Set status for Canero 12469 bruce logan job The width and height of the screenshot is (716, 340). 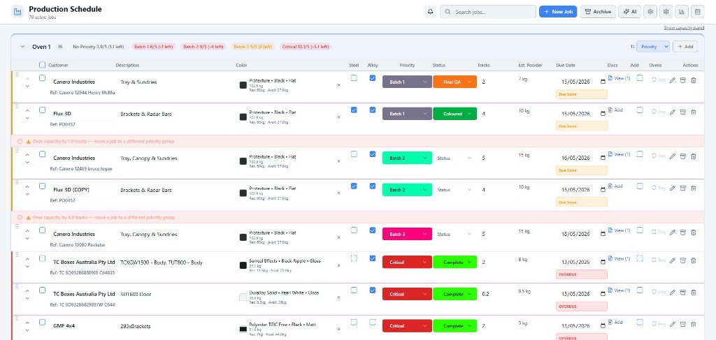click(454, 158)
